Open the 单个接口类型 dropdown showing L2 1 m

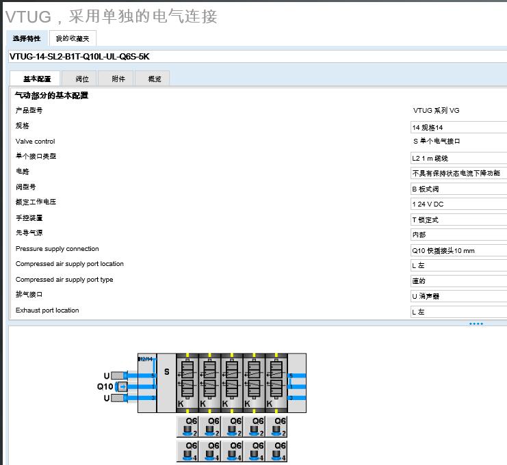click(x=458, y=158)
